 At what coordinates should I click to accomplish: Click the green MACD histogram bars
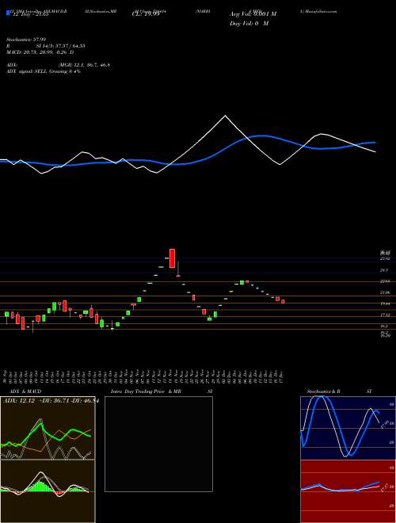[x=40, y=487]
